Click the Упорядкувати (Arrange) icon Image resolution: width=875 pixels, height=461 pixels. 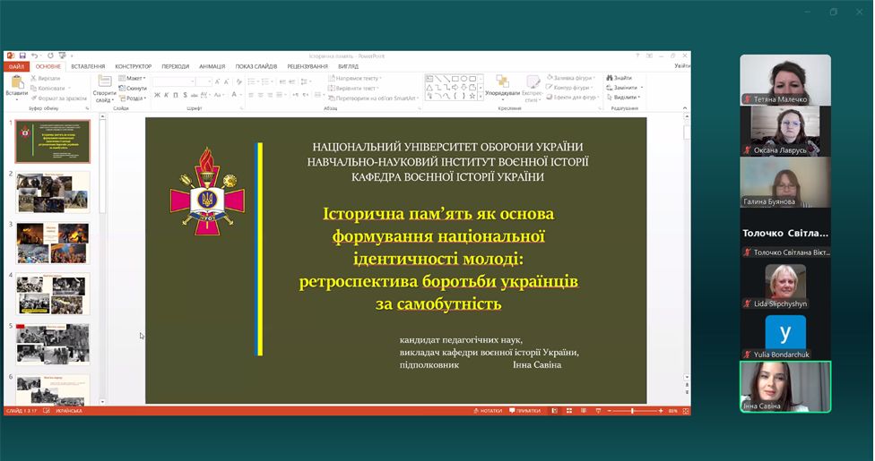point(501,83)
